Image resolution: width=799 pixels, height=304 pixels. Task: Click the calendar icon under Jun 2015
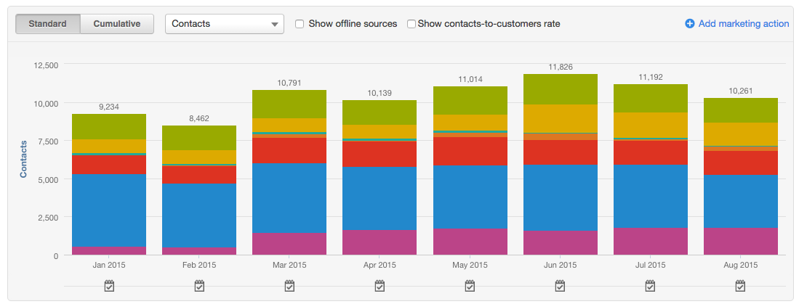560,286
